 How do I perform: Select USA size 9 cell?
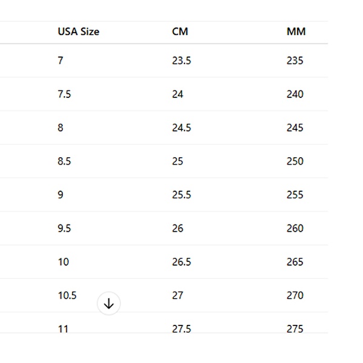[60, 195]
